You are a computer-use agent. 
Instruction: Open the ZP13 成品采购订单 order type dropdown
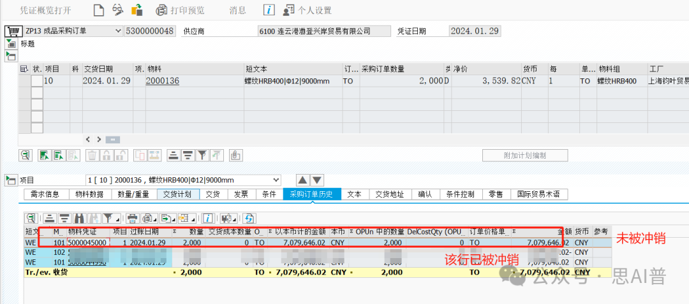117,31
